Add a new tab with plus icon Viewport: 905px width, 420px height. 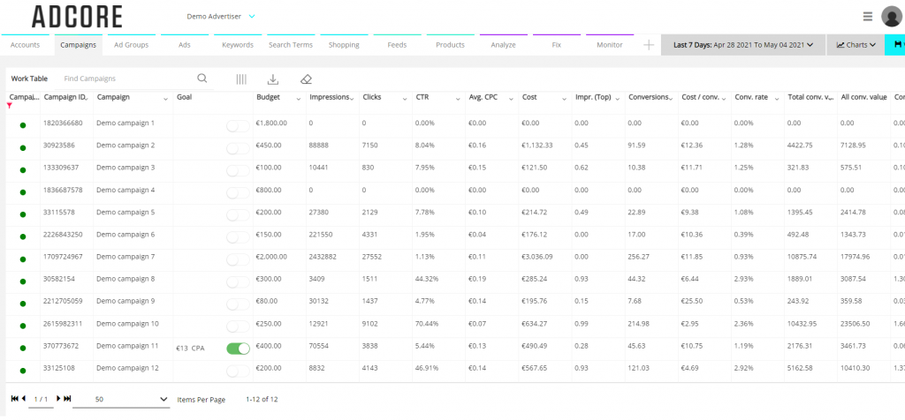[x=649, y=45]
